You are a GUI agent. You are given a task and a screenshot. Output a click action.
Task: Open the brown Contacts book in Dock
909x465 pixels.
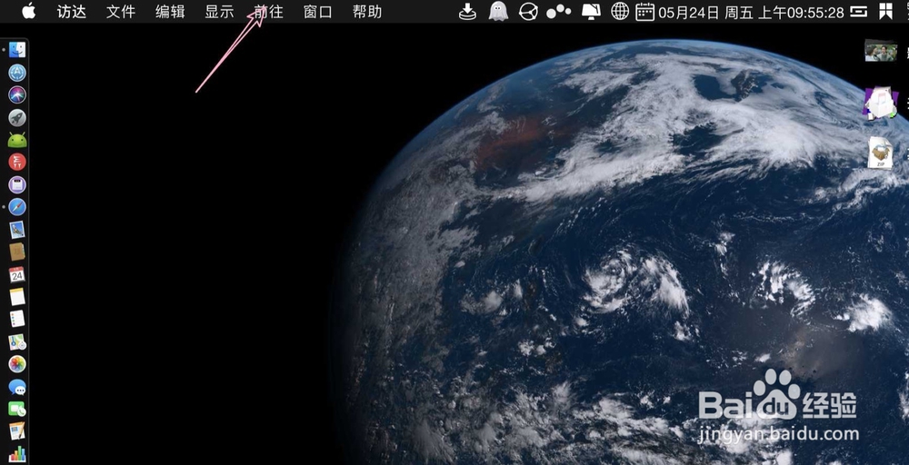click(x=17, y=252)
